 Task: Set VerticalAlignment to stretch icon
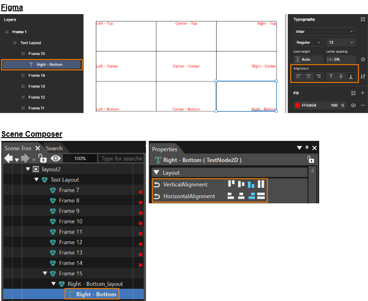pos(261,184)
